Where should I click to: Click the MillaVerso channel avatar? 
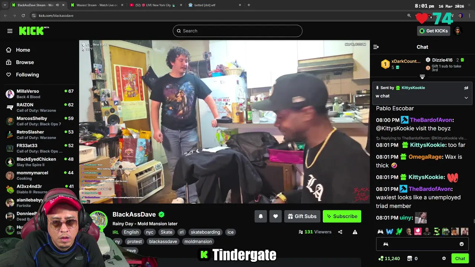coord(10,94)
